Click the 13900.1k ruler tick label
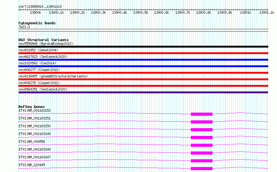277x172 pixels. point(56,12)
